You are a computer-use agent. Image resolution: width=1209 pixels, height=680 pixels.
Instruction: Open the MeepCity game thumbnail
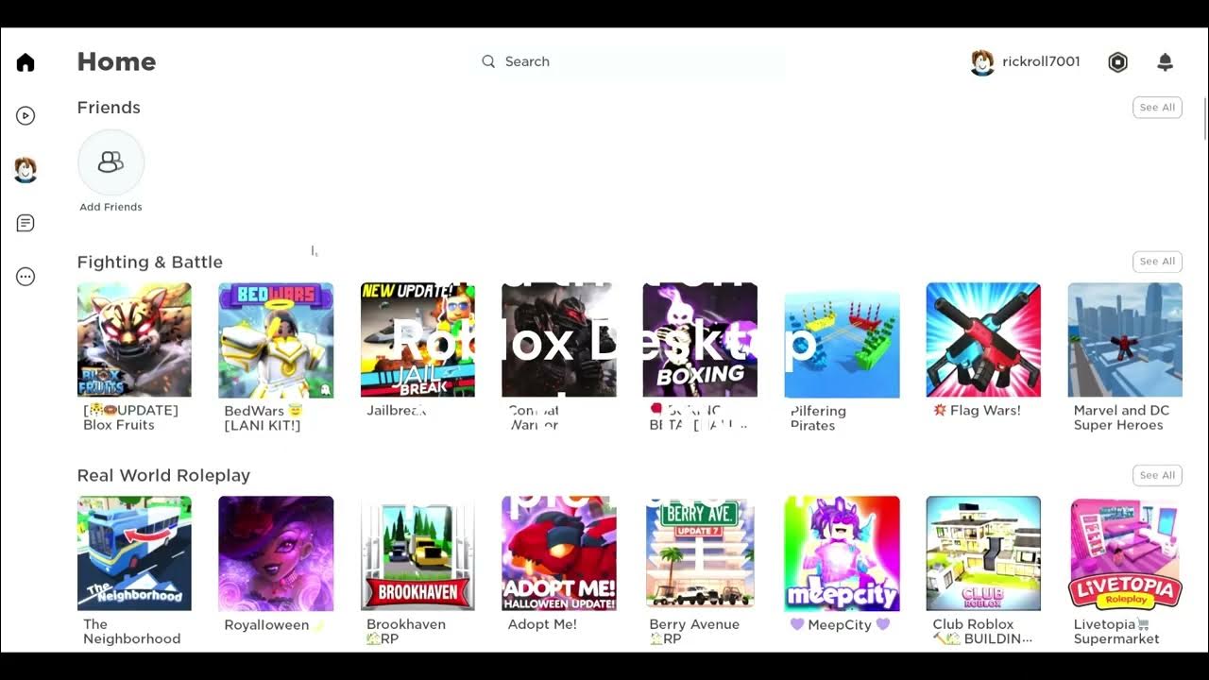coord(842,553)
